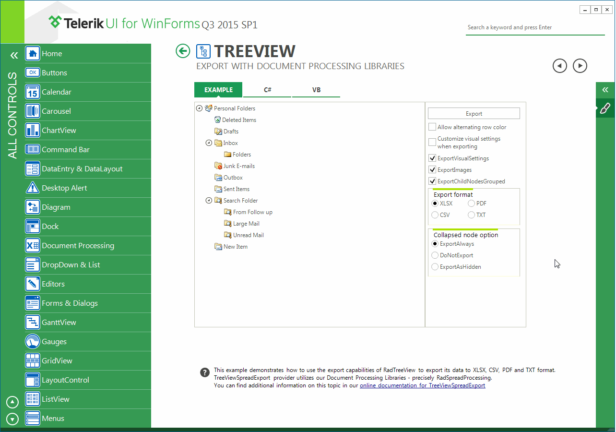Open the GridView icon
Image resolution: width=616 pixels, height=432 pixels.
tap(33, 361)
